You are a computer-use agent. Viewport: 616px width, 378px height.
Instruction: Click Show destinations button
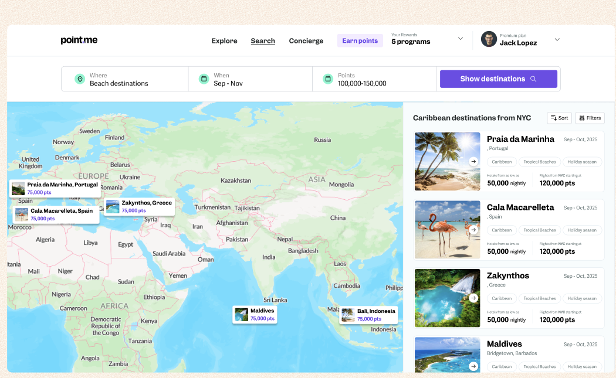(499, 79)
